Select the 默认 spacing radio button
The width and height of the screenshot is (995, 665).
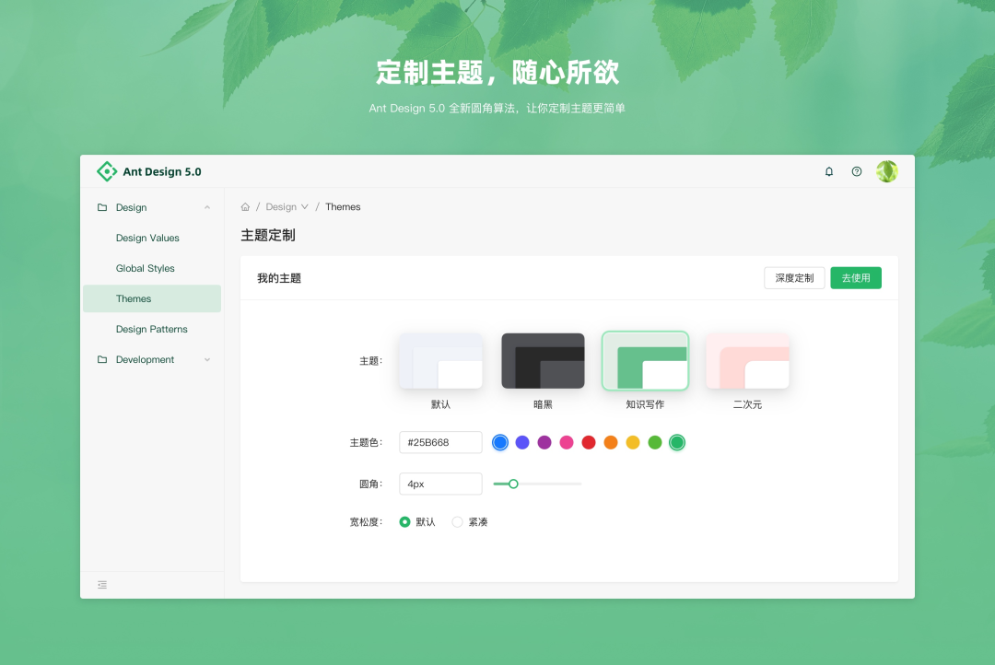click(x=404, y=521)
